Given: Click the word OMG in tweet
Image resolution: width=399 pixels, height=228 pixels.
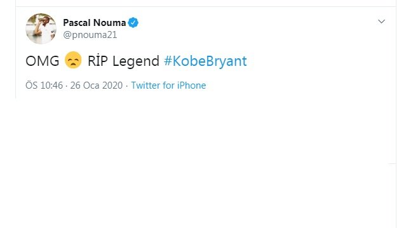Looking at the screenshot, I should pos(42,61).
